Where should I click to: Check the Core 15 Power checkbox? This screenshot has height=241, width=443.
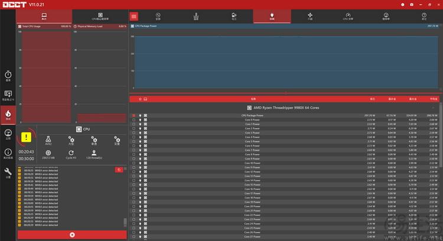coord(133,185)
